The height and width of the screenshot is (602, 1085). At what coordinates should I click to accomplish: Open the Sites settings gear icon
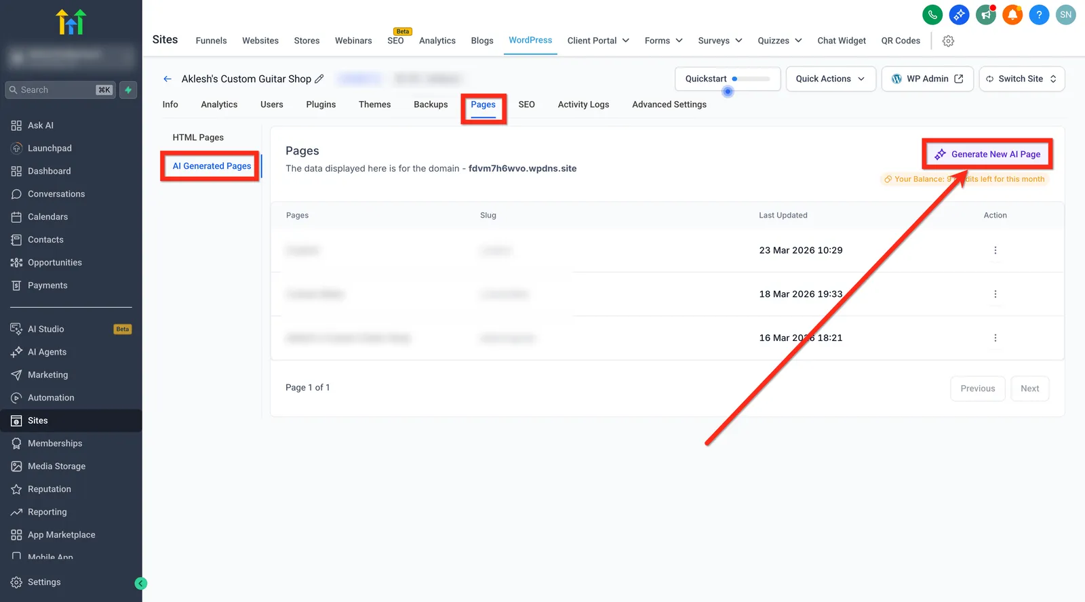click(948, 41)
